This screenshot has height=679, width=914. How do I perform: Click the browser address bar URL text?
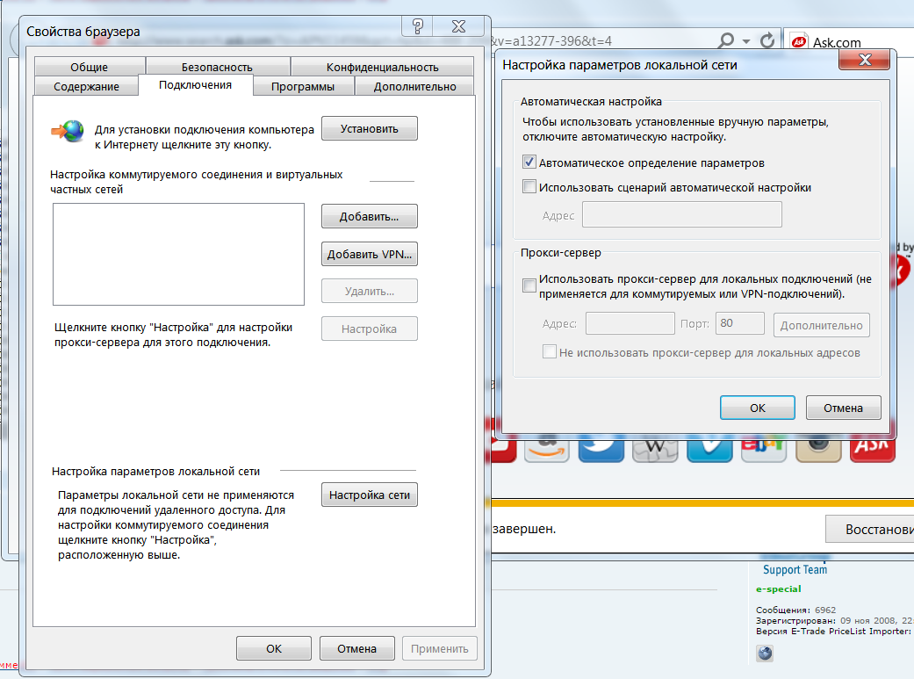(x=551, y=40)
